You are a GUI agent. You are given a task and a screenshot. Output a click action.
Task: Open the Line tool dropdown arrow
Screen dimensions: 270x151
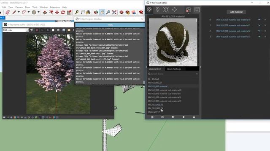click(19, 12)
